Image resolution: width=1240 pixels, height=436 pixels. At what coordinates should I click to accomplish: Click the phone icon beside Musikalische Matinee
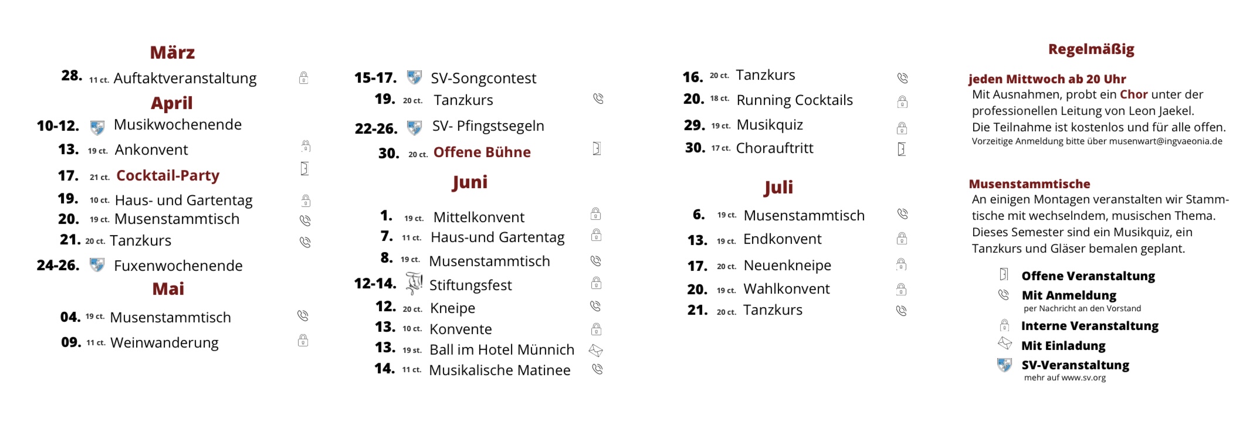(x=597, y=369)
